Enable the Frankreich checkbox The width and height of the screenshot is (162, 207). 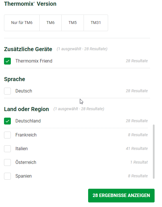tap(7, 135)
